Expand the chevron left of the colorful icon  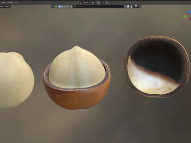(54, 6)
